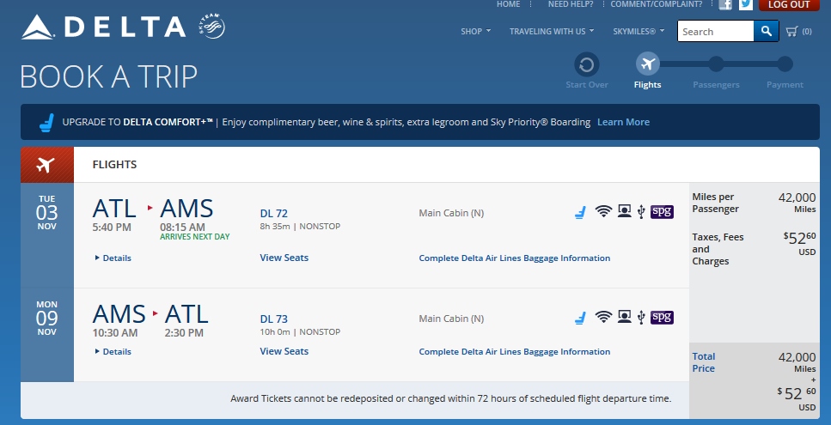
Task: Click the 8h 35m NONSTOP text
Action: (300, 227)
